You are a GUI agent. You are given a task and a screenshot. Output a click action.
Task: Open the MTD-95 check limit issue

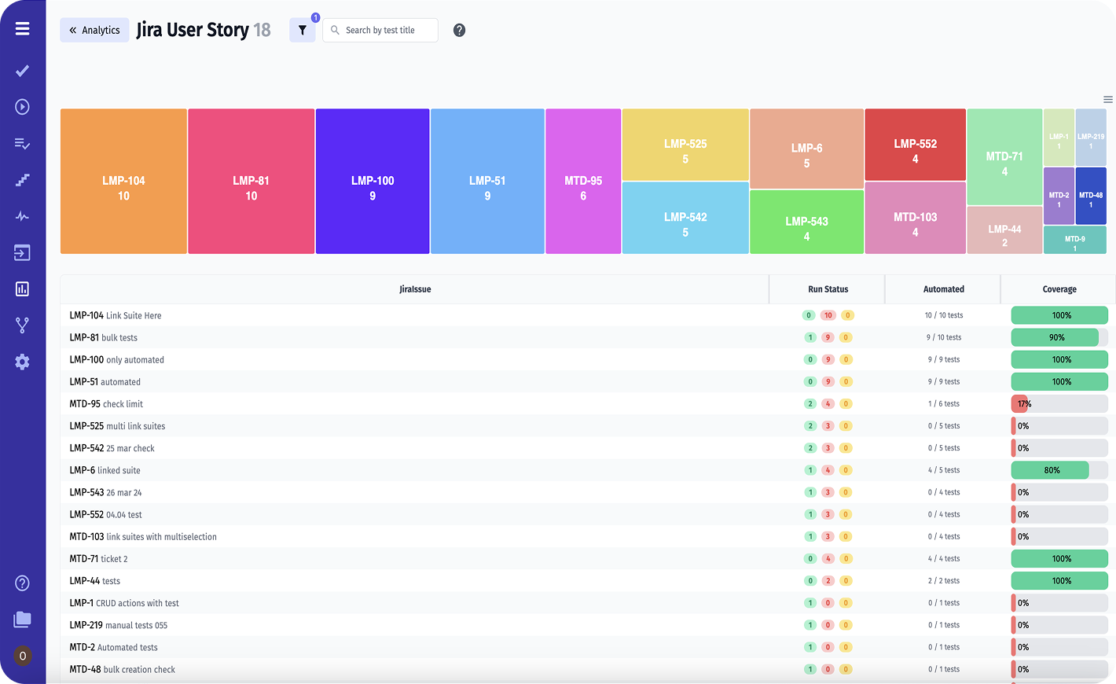(106, 404)
